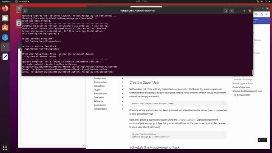Jump to Remote File Storage section
The width and height of the screenshot is (272, 153).
tap(243, 79)
